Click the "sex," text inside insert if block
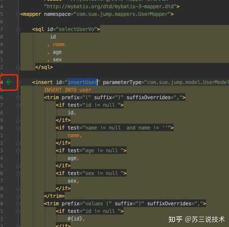This screenshot has height=227, width=229. click(73, 181)
